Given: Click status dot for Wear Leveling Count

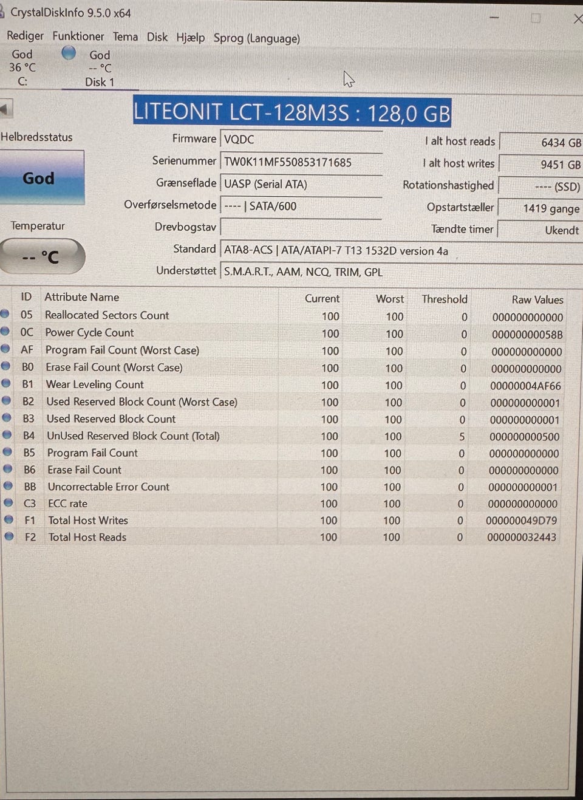Looking at the screenshot, I should (x=6, y=383).
